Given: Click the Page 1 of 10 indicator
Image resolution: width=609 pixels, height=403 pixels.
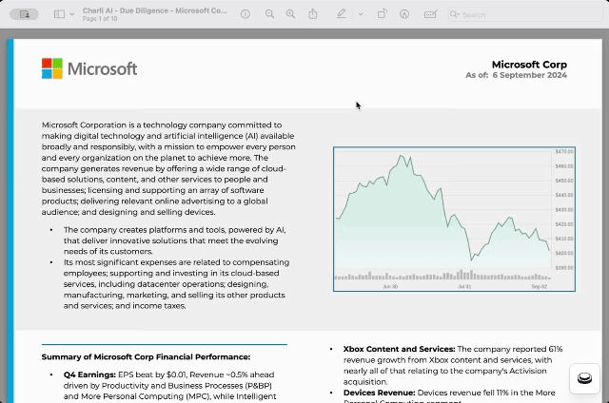Looking at the screenshot, I should pos(100,19).
